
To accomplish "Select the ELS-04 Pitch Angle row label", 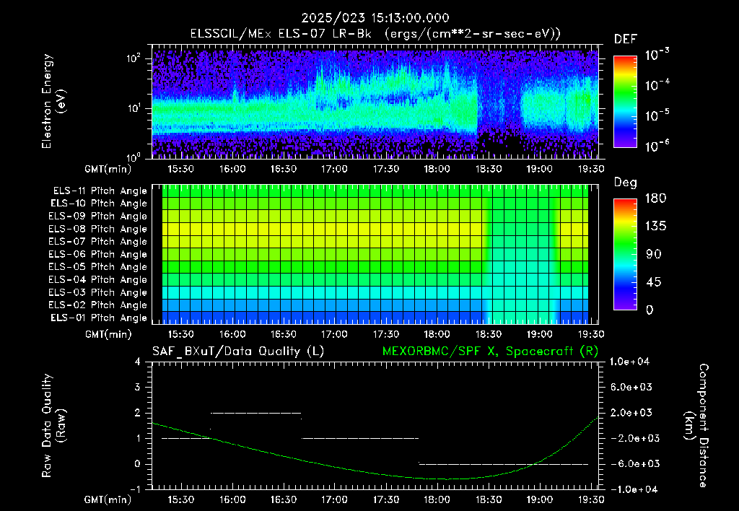I will point(97,279).
